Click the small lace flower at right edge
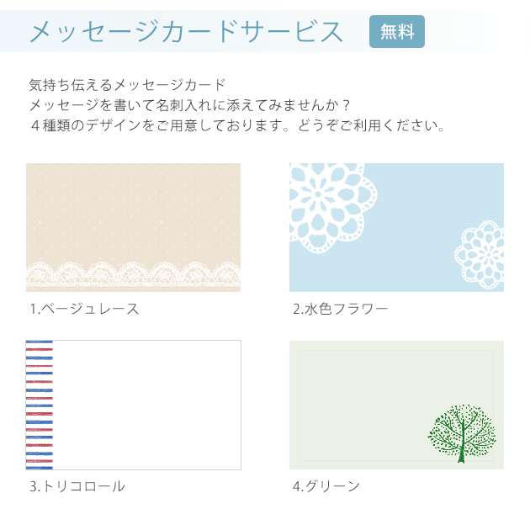Image resolution: width=530 pixels, height=530 pixels. [x=480, y=255]
